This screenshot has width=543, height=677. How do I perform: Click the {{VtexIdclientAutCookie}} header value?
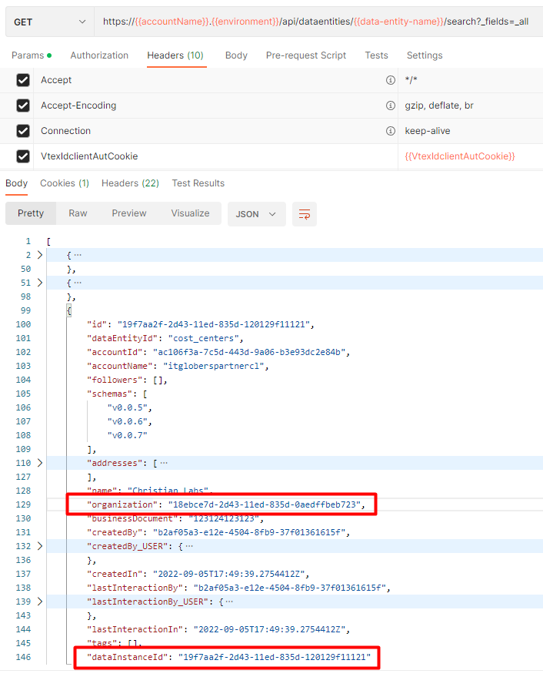[460, 156]
